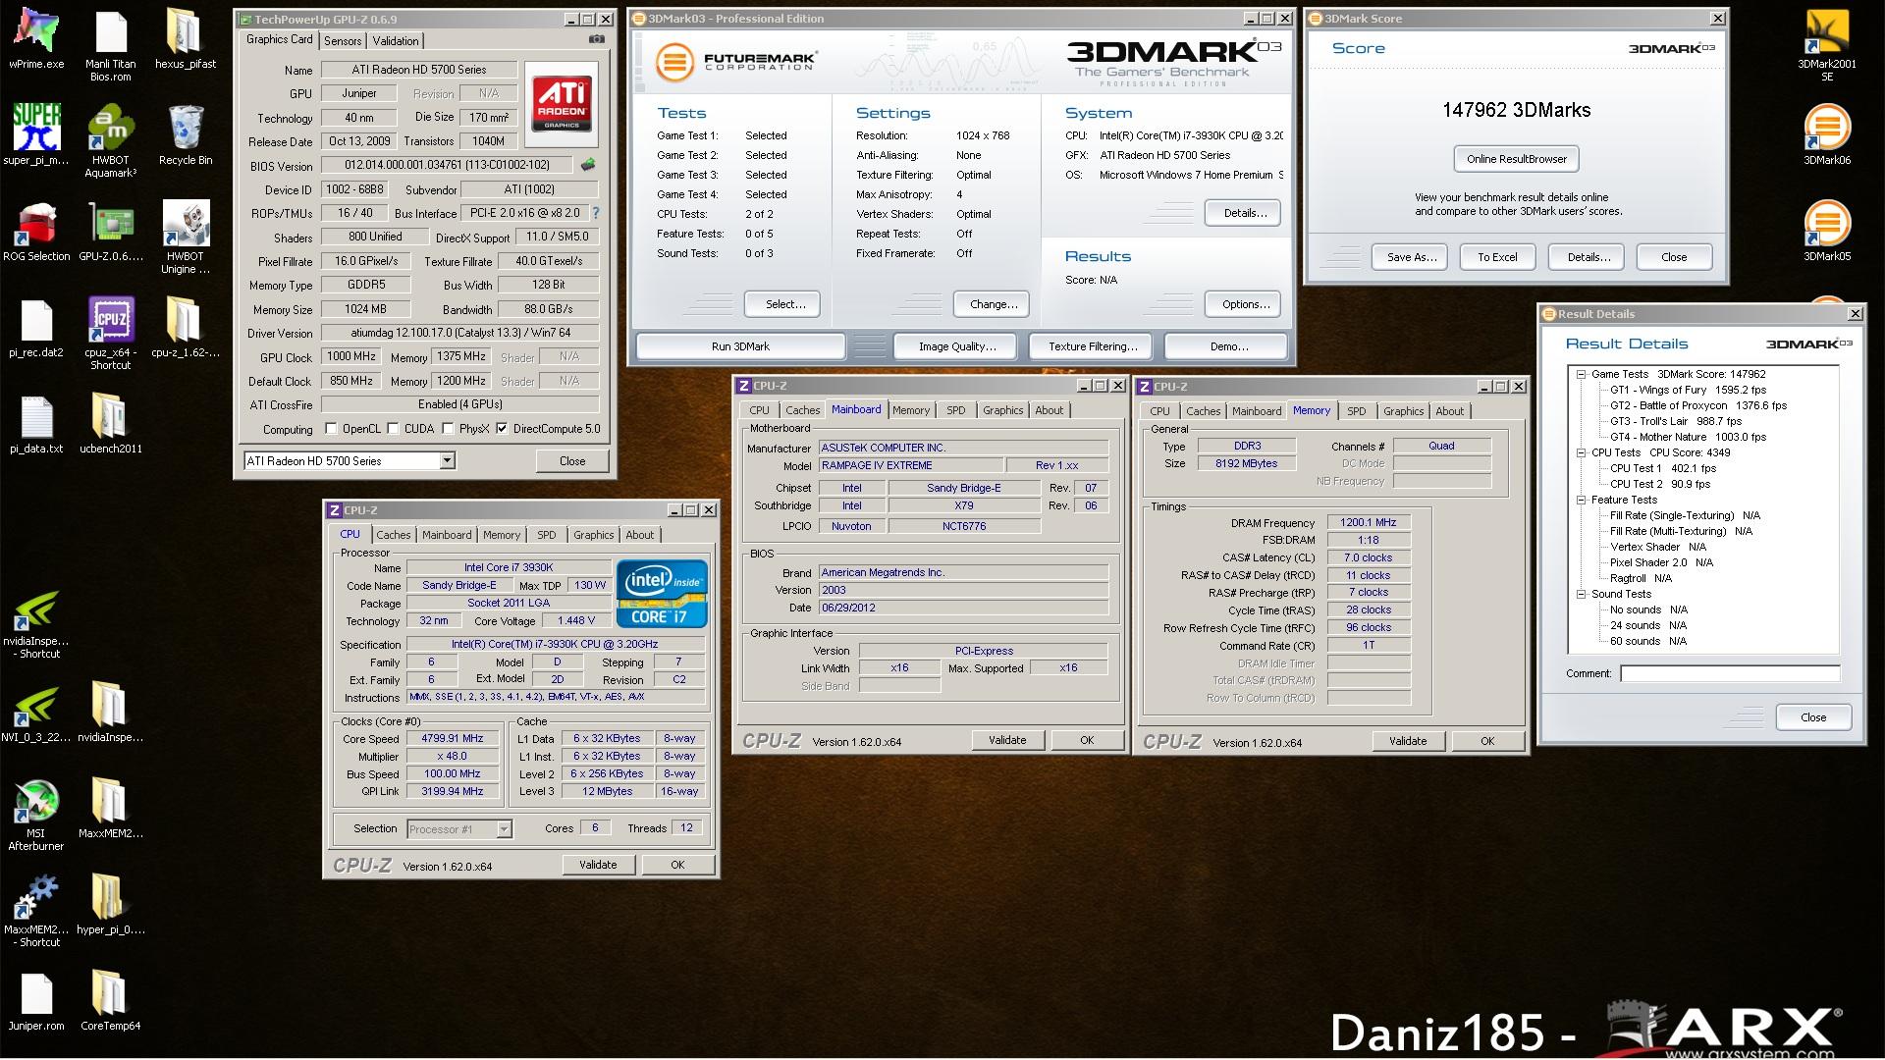Click Save As... in 3DMark Score
Screen dimensions: 1885x1060
click(x=1411, y=257)
